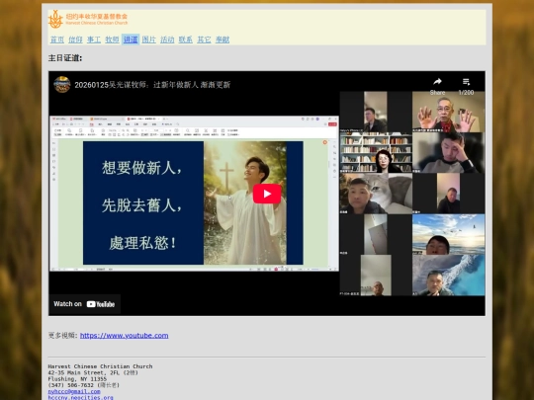Click the participant tile with sky and birds

pos(449,234)
